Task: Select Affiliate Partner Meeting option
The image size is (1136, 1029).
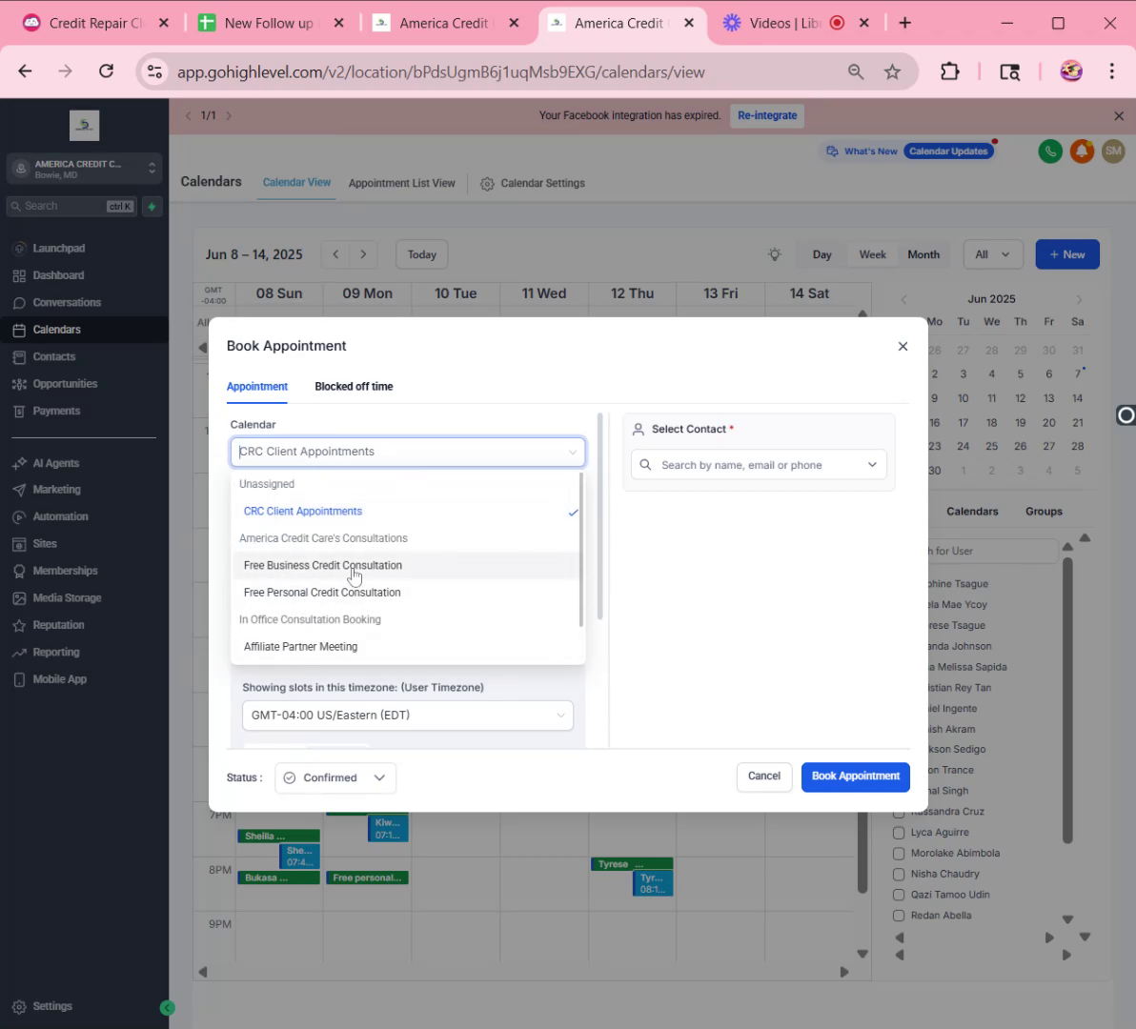Action: [407, 647]
